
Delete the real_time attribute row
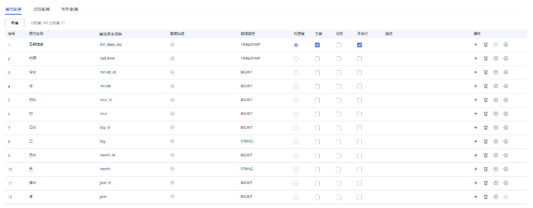[486, 59]
